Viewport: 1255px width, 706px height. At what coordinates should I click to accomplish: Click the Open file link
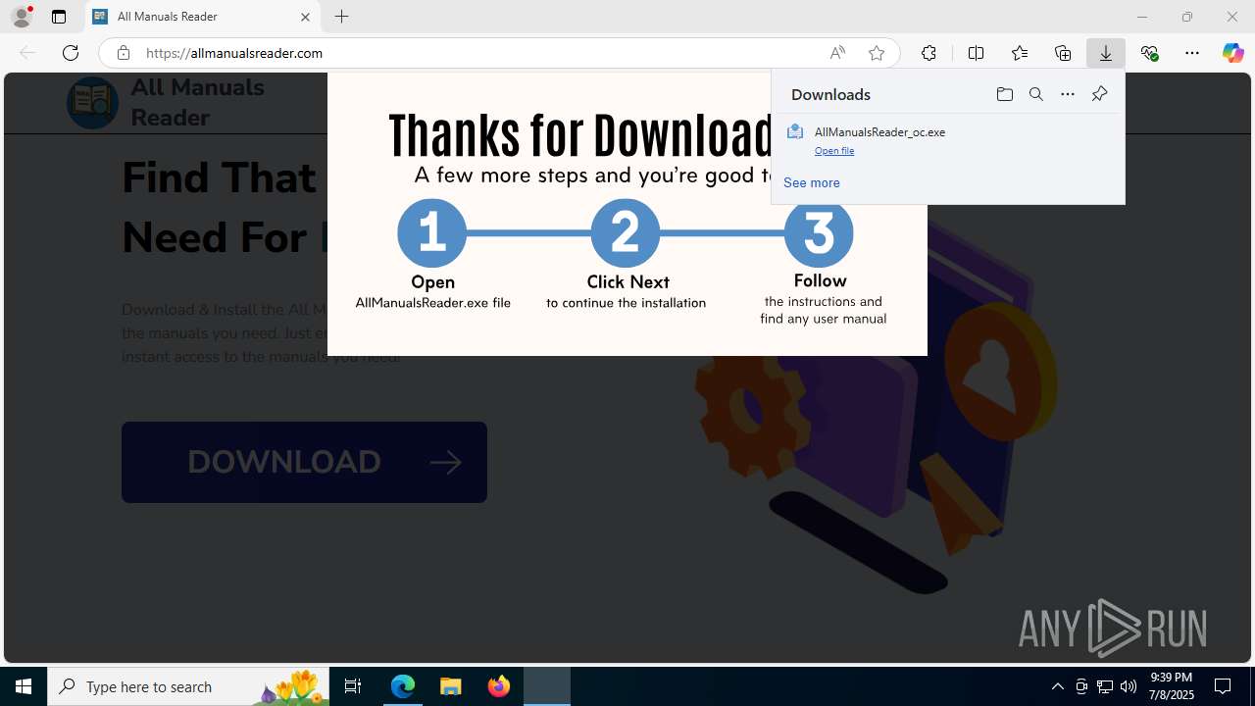(x=834, y=150)
